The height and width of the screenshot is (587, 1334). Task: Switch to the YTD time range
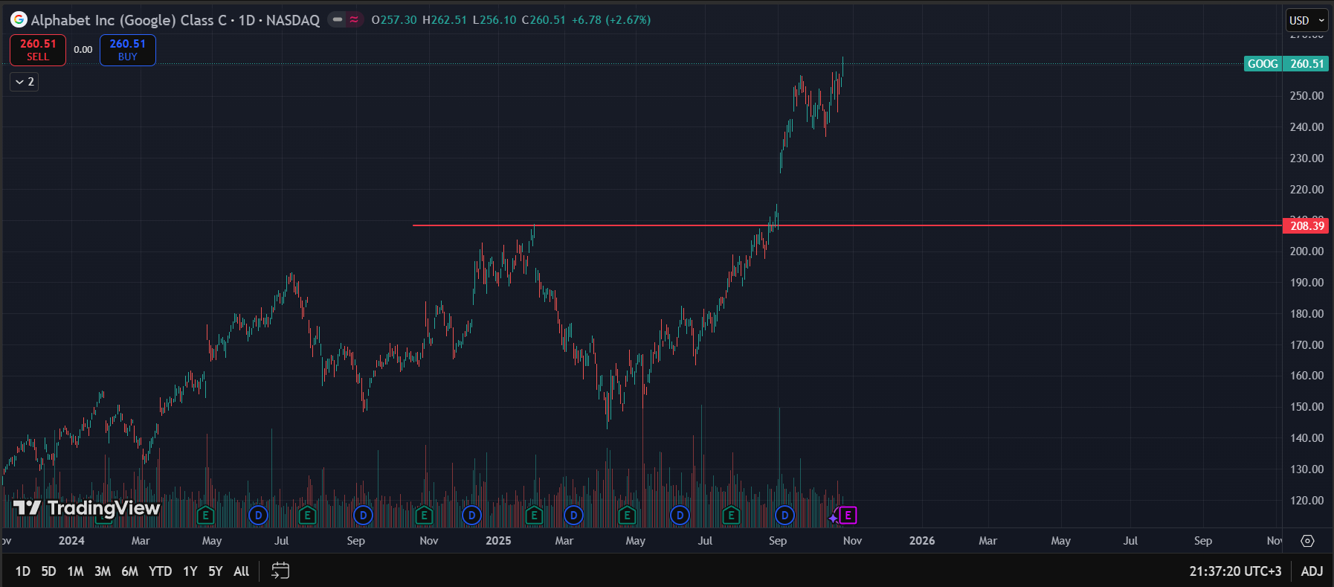[x=160, y=571]
